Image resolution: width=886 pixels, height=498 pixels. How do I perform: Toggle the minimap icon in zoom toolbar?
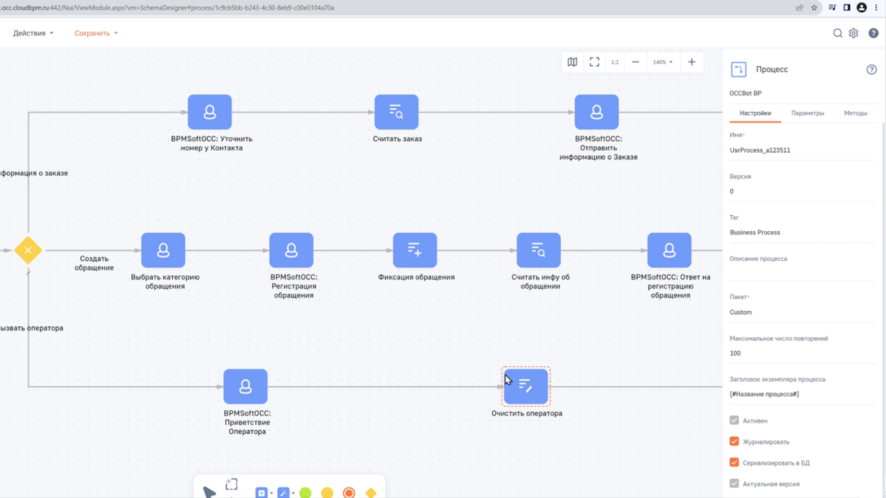pyautogui.click(x=572, y=62)
